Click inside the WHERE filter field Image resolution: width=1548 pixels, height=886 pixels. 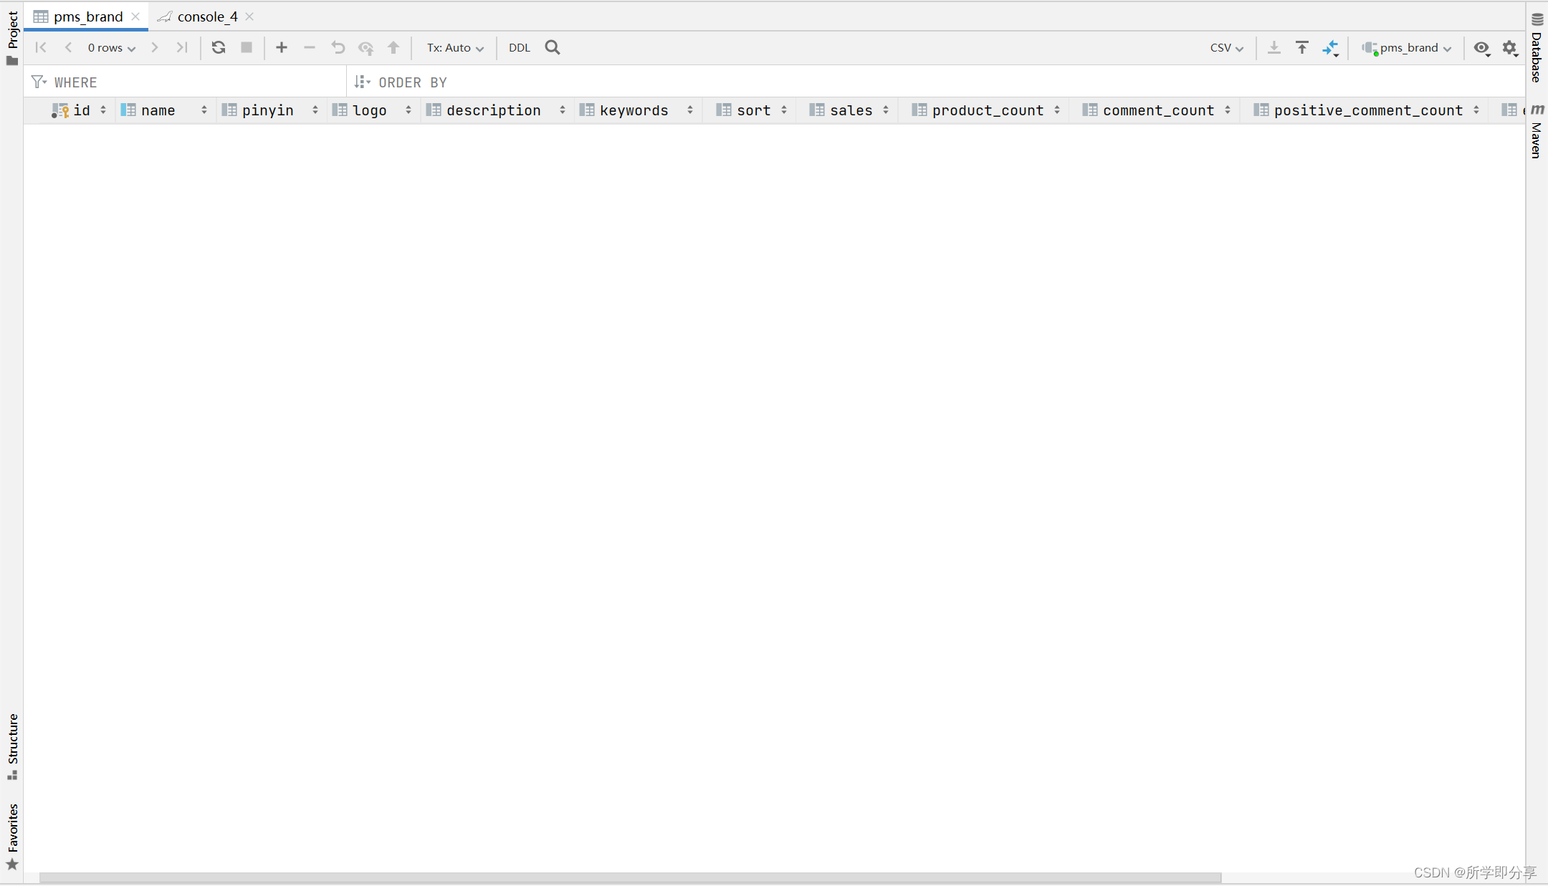(179, 82)
